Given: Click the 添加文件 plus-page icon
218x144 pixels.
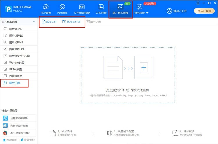Looking at the screenshot, I should point(44,22).
